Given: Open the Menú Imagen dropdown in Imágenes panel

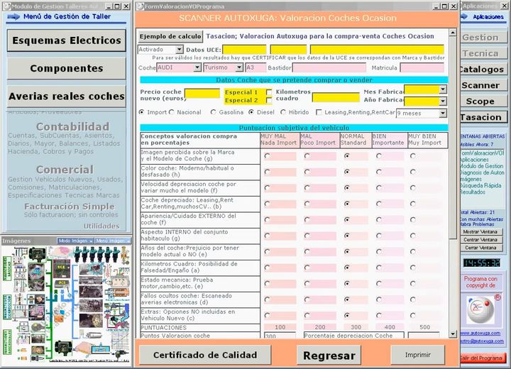Looking at the screenshot, I should click(x=112, y=241).
